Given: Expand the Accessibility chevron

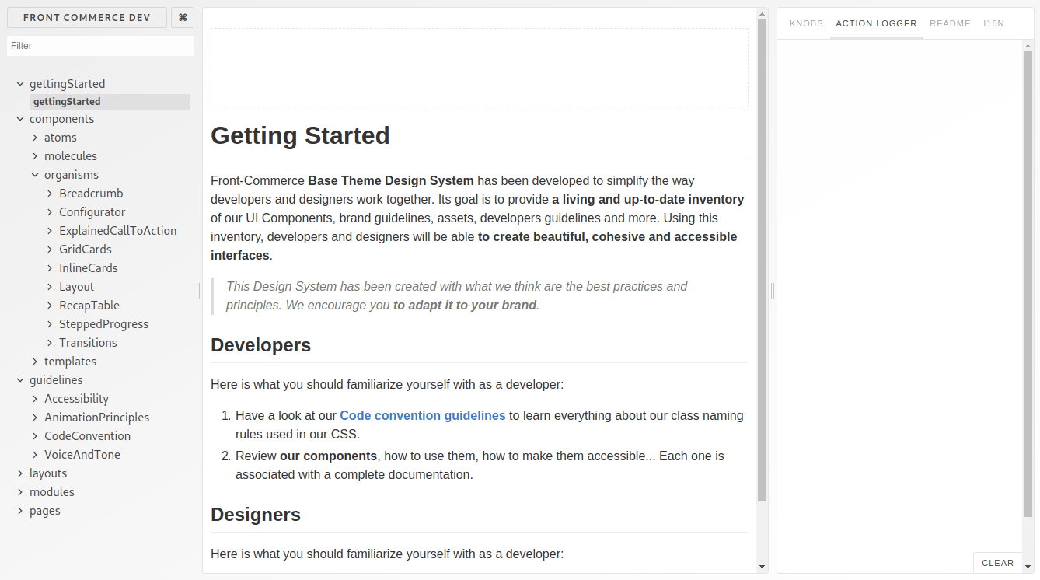Looking at the screenshot, I should pyautogui.click(x=35, y=399).
